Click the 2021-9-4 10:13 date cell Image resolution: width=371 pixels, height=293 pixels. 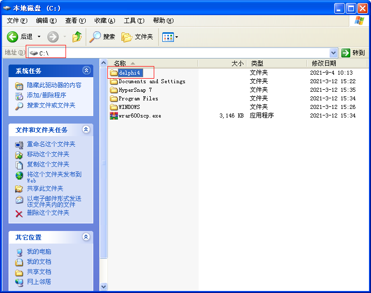331,73
